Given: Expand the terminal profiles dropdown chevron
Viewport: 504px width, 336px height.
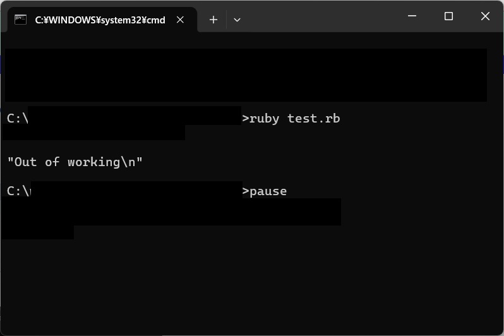Looking at the screenshot, I should [237, 20].
